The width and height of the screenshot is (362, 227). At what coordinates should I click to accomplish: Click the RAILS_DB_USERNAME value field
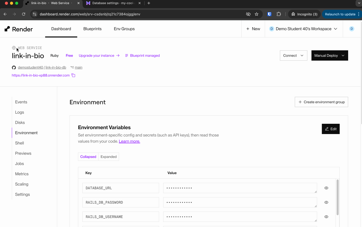(x=240, y=217)
